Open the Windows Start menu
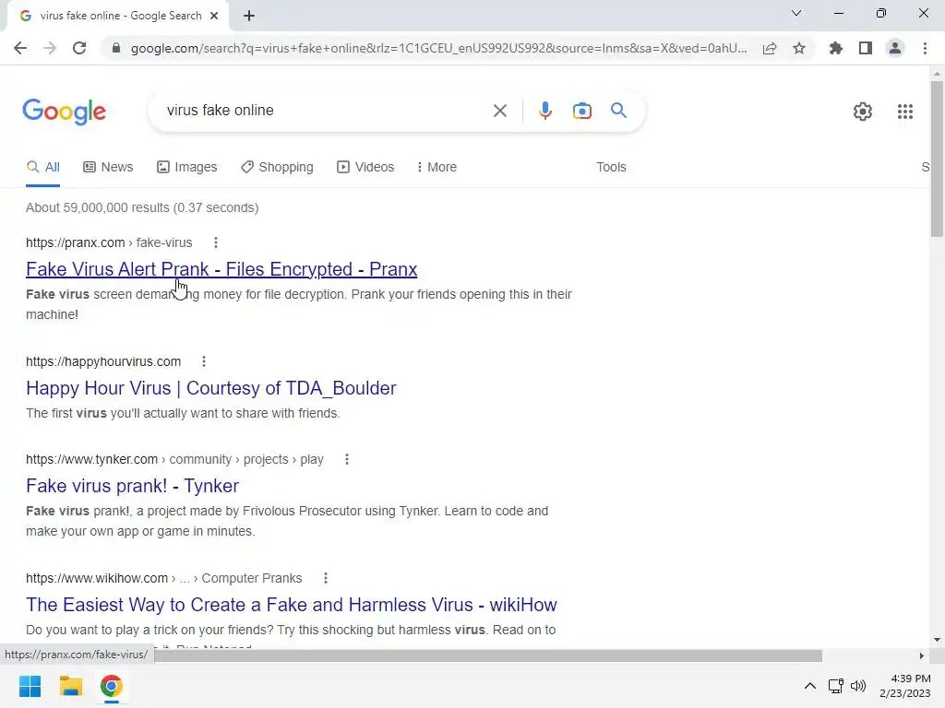 [30, 686]
